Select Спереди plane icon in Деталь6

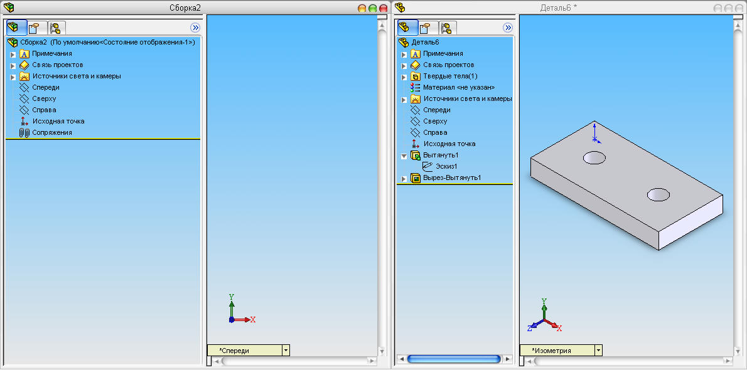pos(416,110)
